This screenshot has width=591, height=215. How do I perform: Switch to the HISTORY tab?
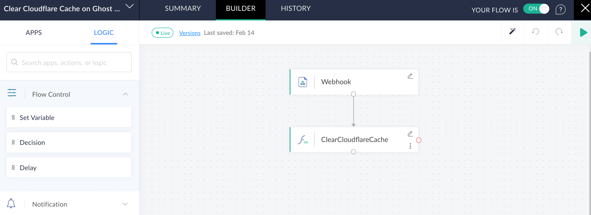pos(296,8)
